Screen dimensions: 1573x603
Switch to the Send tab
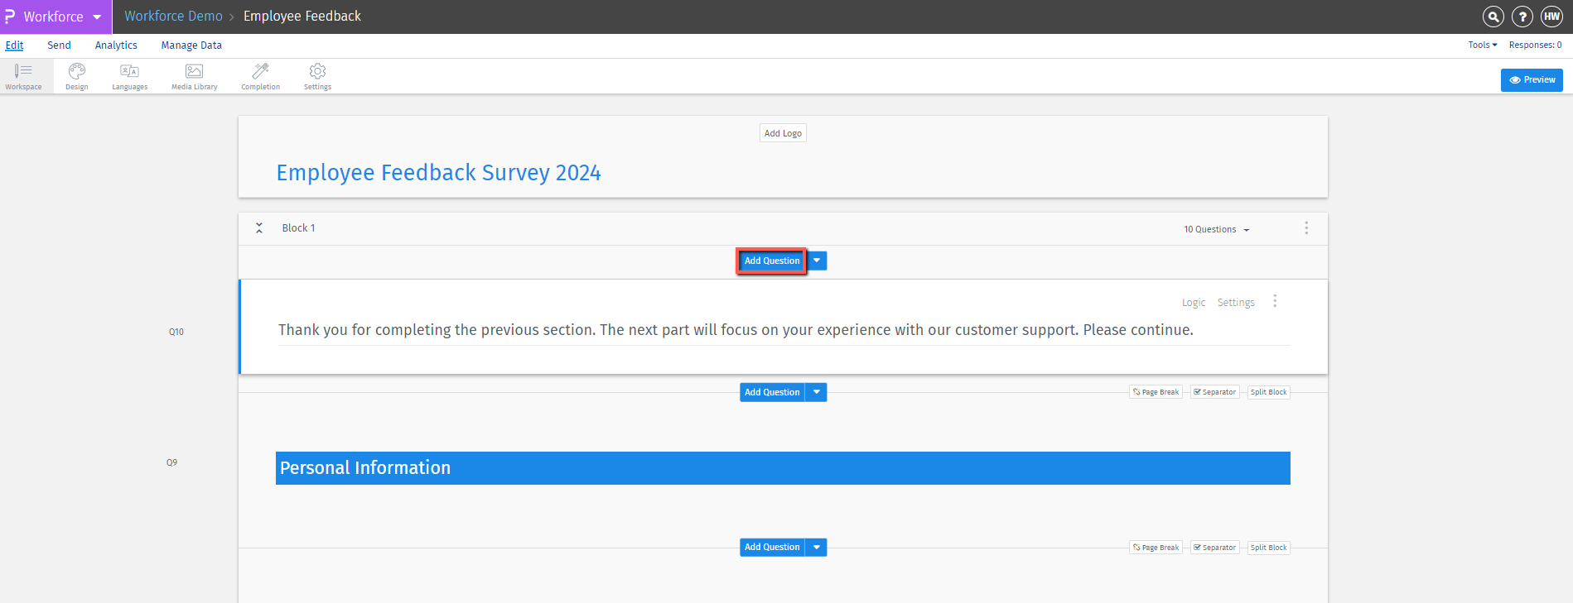[59, 45]
